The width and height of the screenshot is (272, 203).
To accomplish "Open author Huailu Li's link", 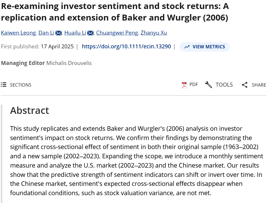I will 75,33.
